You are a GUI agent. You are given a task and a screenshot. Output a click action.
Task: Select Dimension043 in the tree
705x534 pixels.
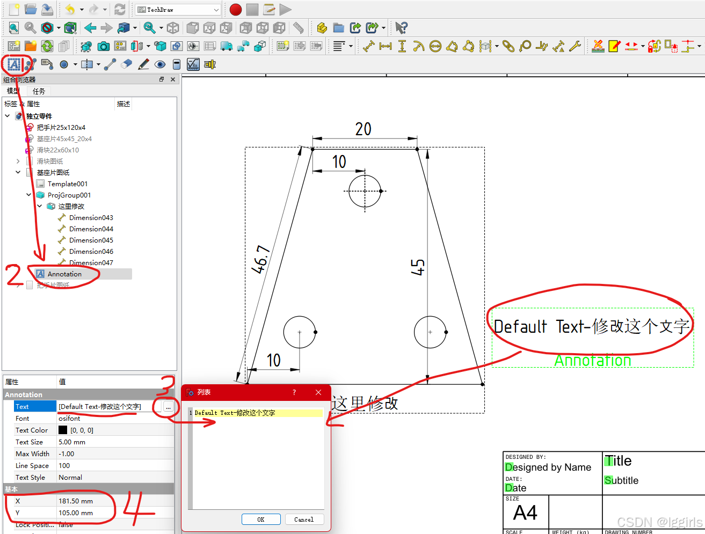(x=91, y=217)
